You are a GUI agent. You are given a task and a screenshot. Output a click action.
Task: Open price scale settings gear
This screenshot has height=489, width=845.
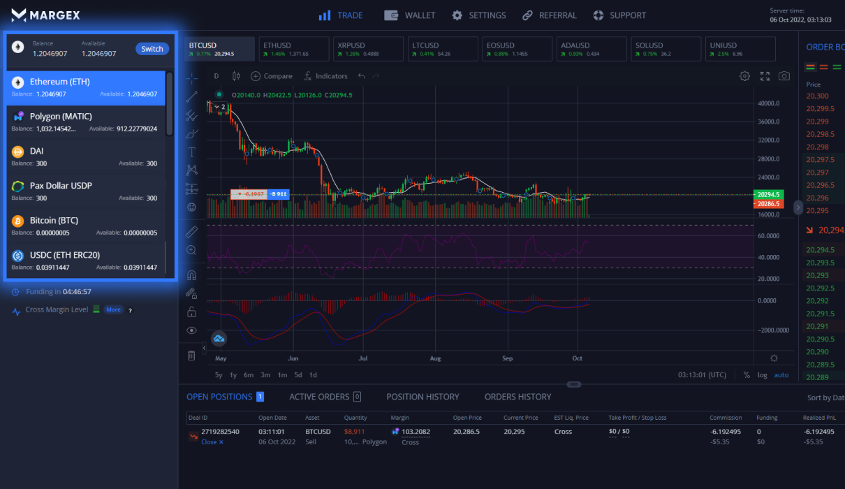[x=774, y=358]
